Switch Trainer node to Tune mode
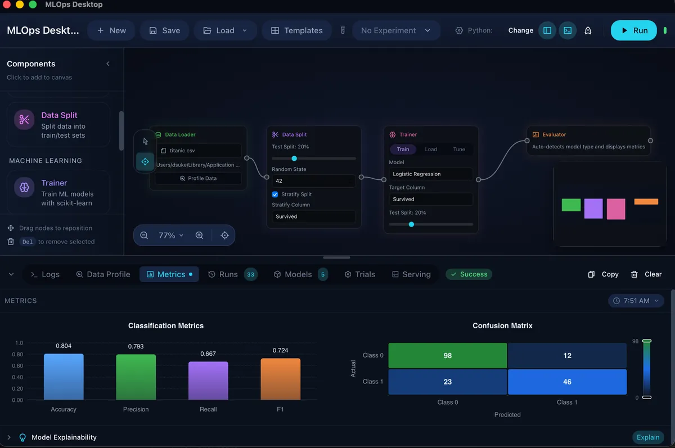 click(x=459, y=149)
